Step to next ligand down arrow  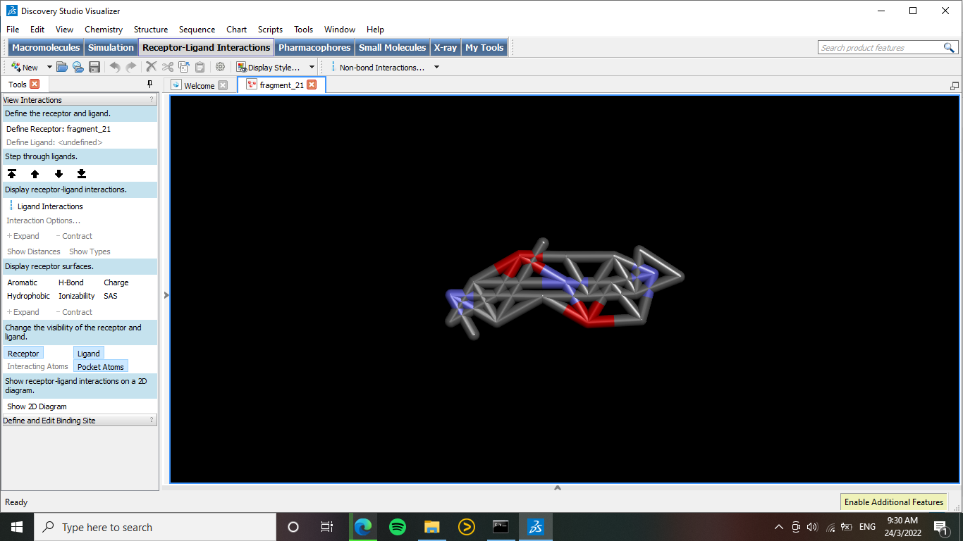point(59,173)
